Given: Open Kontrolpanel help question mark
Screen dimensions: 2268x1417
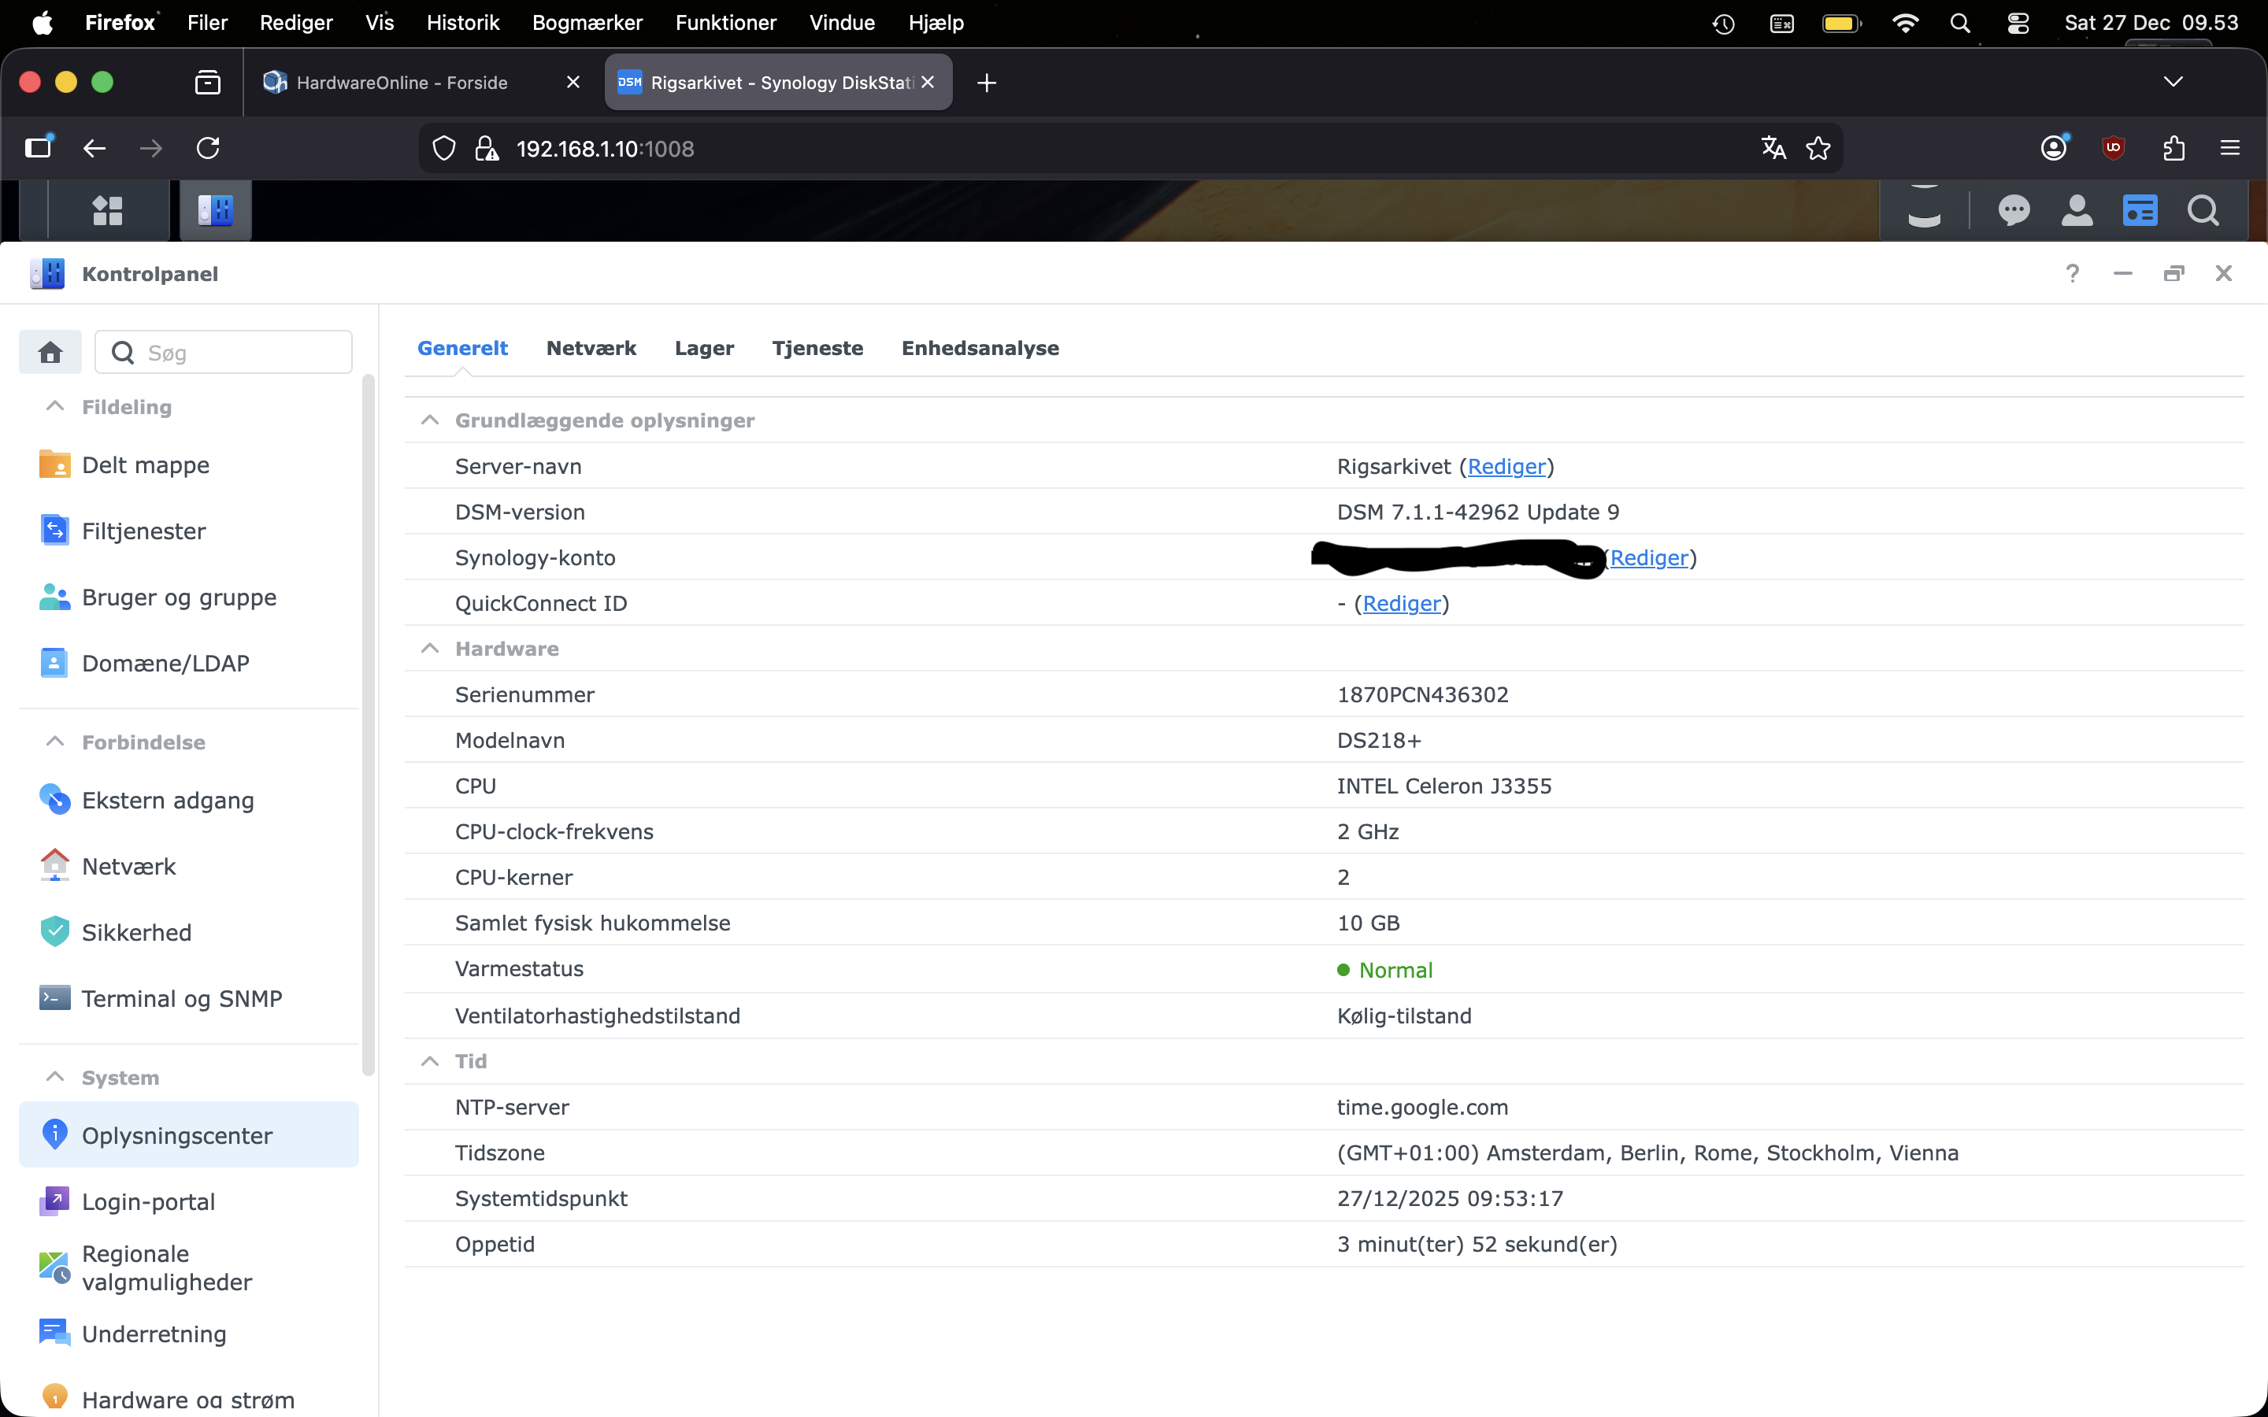Looking at the screenshot, I should tap(2072, 274).
